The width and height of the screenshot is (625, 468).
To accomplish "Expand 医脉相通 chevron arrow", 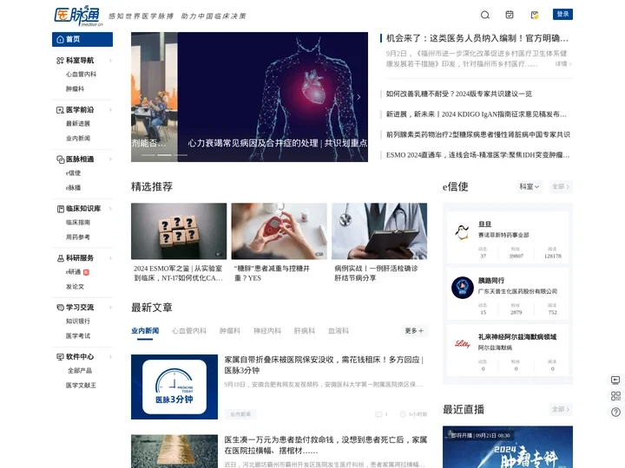I will [110, 159].
